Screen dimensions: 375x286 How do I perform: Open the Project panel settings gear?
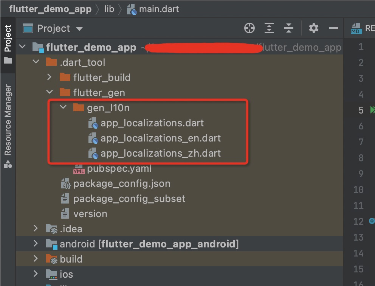click(x=313, y=28)
